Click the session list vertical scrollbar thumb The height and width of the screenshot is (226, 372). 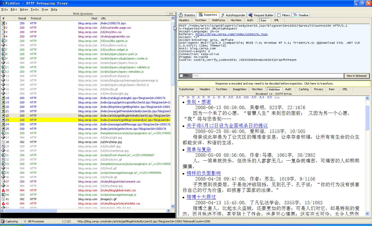click(x=173, y=54)
